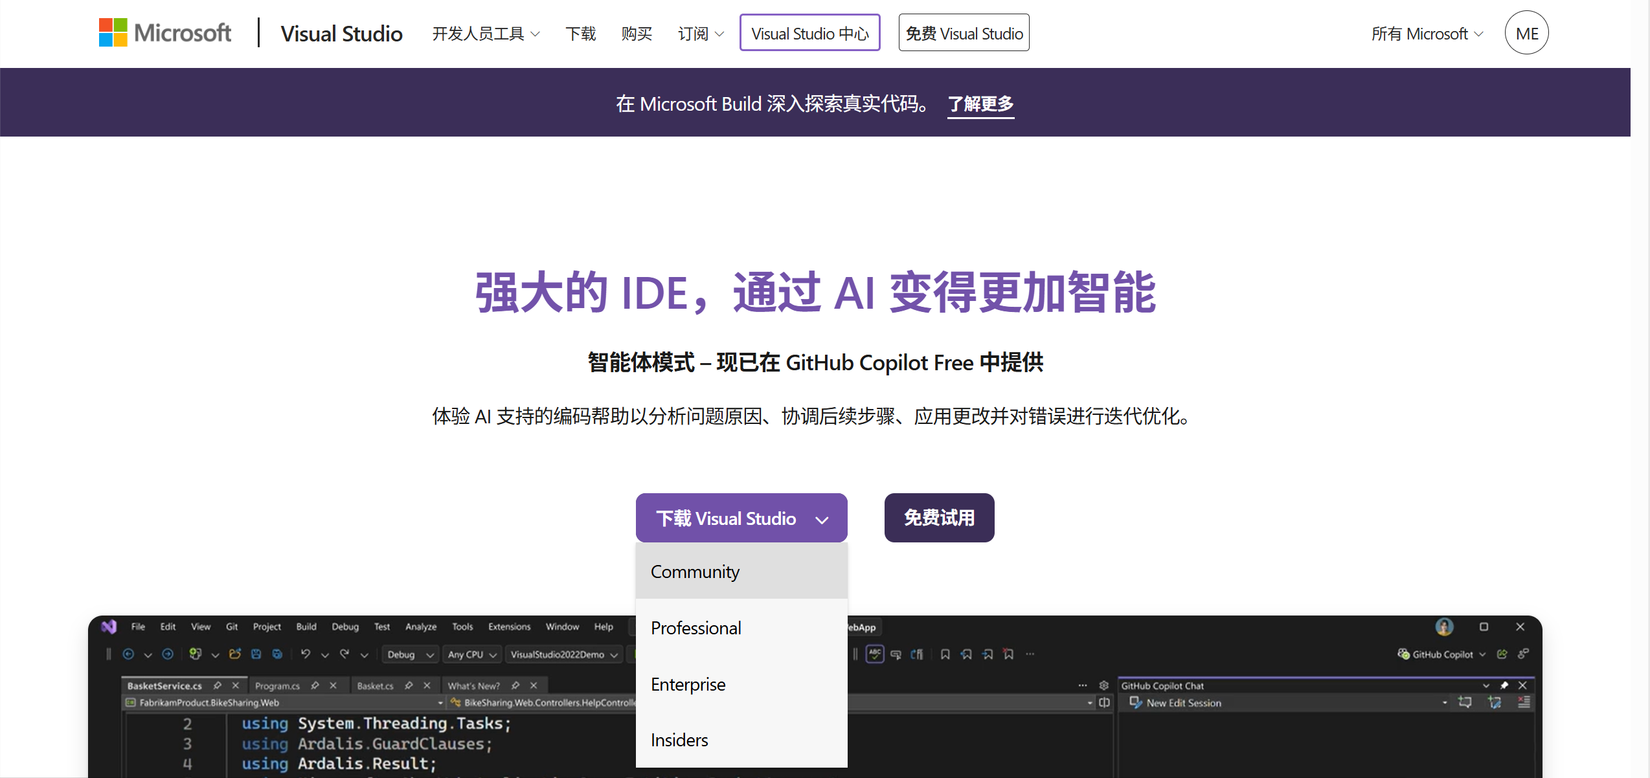Expand the Undo history dropdown arrow
The image size is (1650, 778).
click(x=325, y=655)
